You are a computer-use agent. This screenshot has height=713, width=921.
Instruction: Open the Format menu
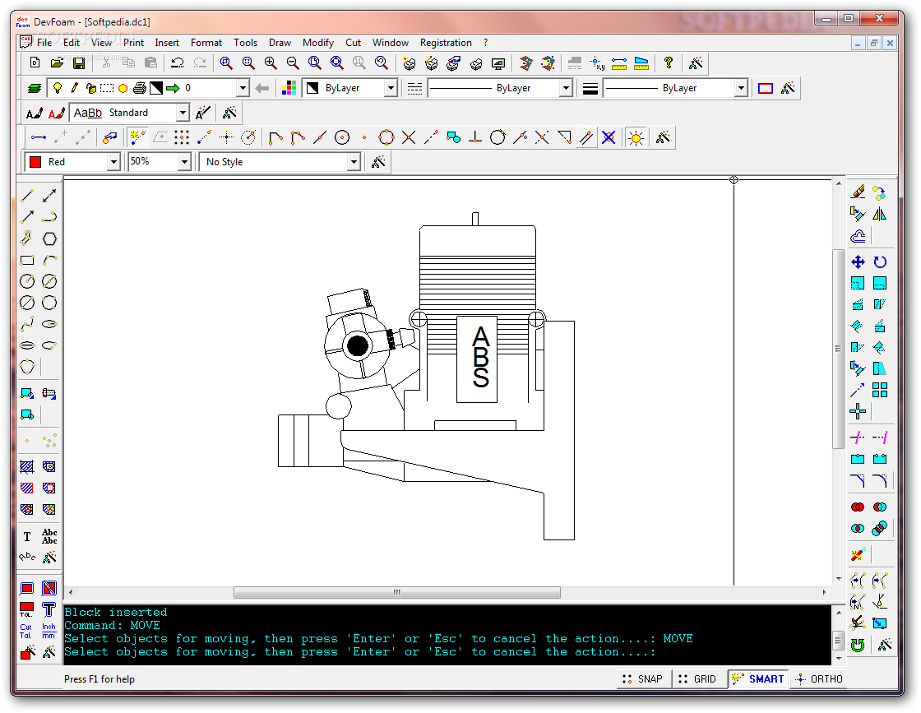(x=206, y=43)
